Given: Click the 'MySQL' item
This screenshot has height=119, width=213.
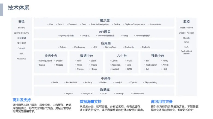Looking at the screenshot, I should click(70, 94).
